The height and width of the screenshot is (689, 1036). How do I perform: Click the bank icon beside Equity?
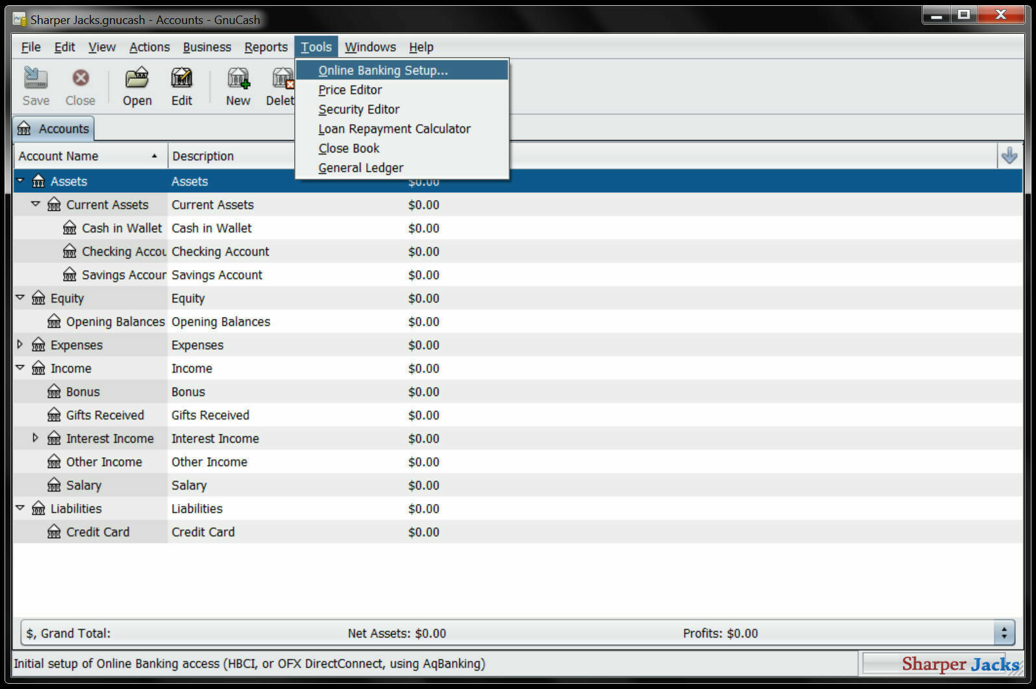click(x=38, y=298)
